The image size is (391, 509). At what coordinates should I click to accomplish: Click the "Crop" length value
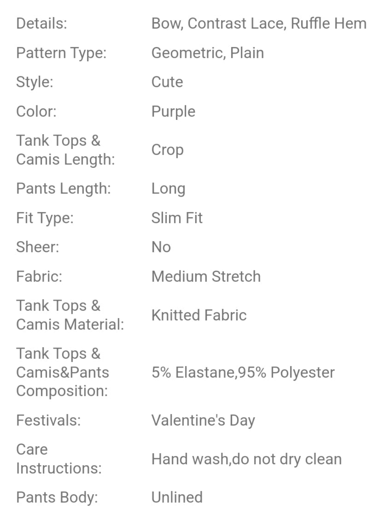pyautogui.click(x=167, y=150)
